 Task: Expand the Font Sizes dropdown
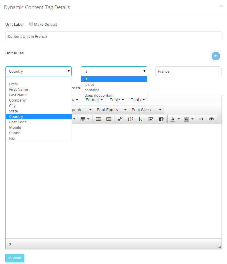click(146, 110)
